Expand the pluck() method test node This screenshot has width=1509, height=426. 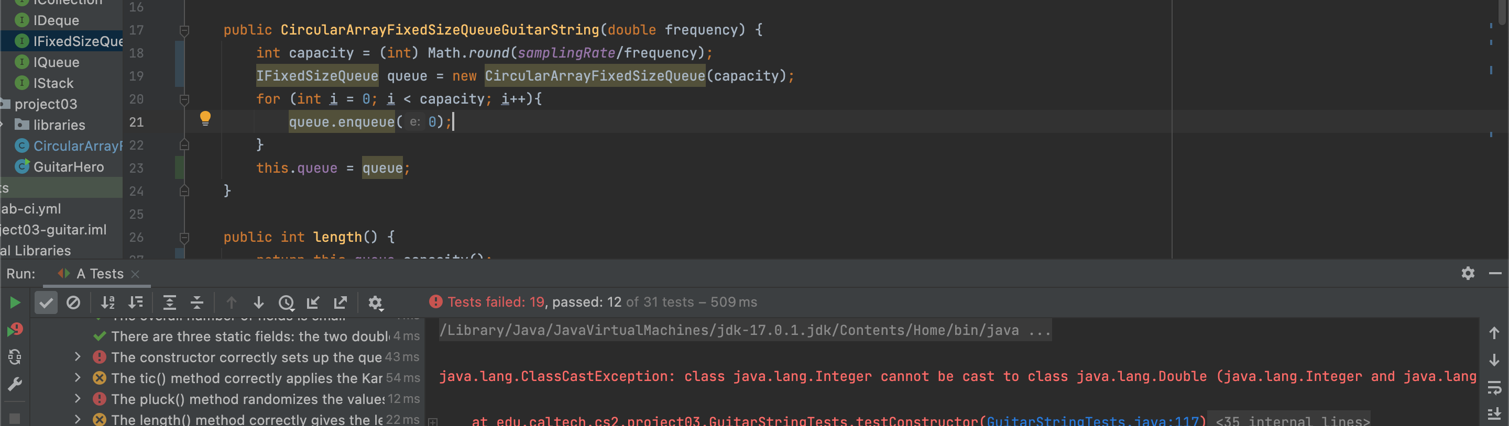coord(78,399)
